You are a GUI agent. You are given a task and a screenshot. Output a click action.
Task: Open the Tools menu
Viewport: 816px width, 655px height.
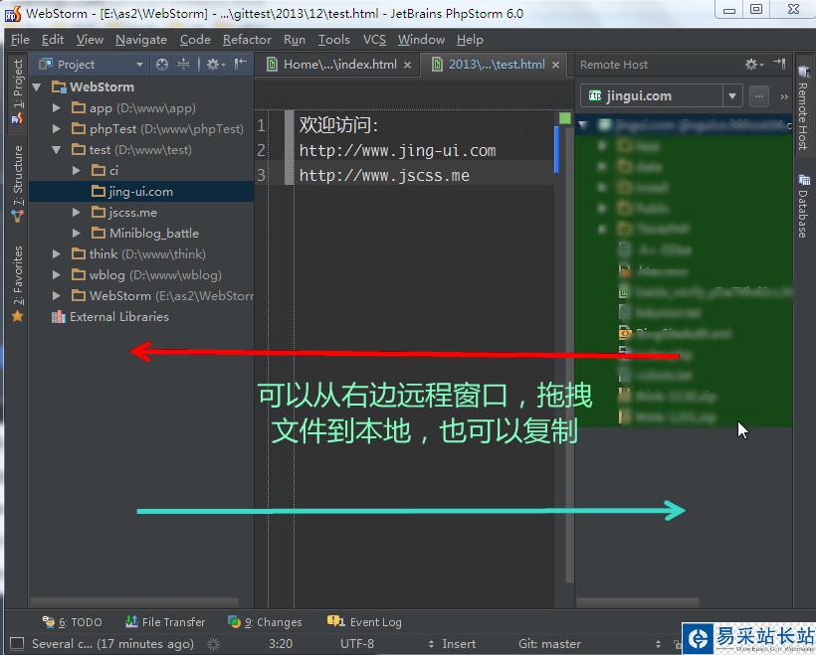tap(333, 40)
